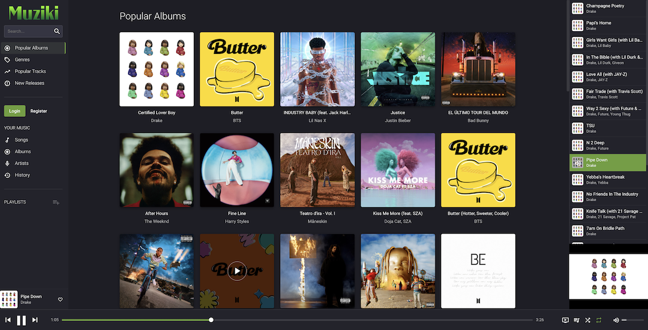648x330 pixels.
Task: Open the Justin Bieber artist link
Action: 398,120
